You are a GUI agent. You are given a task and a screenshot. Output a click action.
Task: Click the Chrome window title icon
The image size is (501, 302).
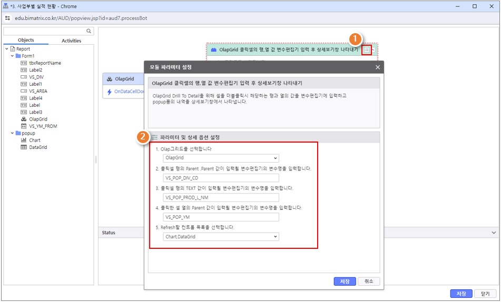point(5,6)
